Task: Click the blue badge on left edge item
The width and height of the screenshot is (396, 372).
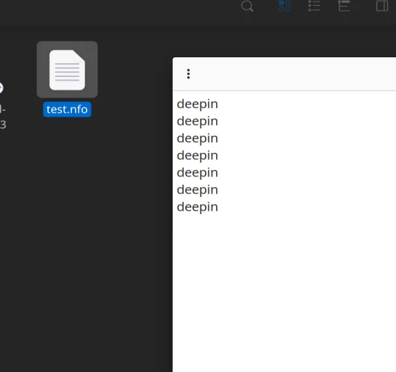Action: pyautogui.click(x=1, y=88)
